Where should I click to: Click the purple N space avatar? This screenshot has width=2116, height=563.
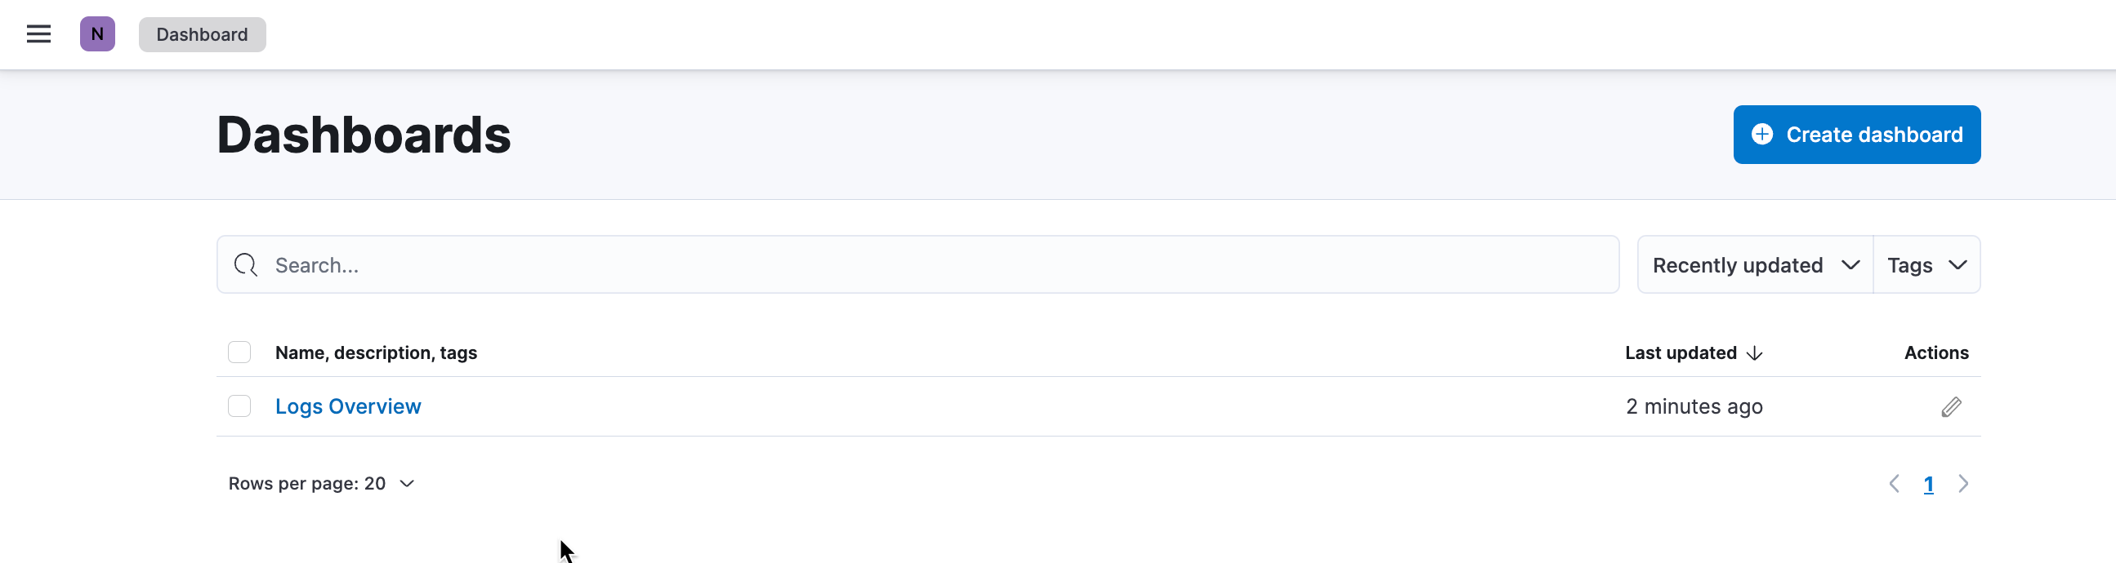pyautogui.click(x=97, y=34)
